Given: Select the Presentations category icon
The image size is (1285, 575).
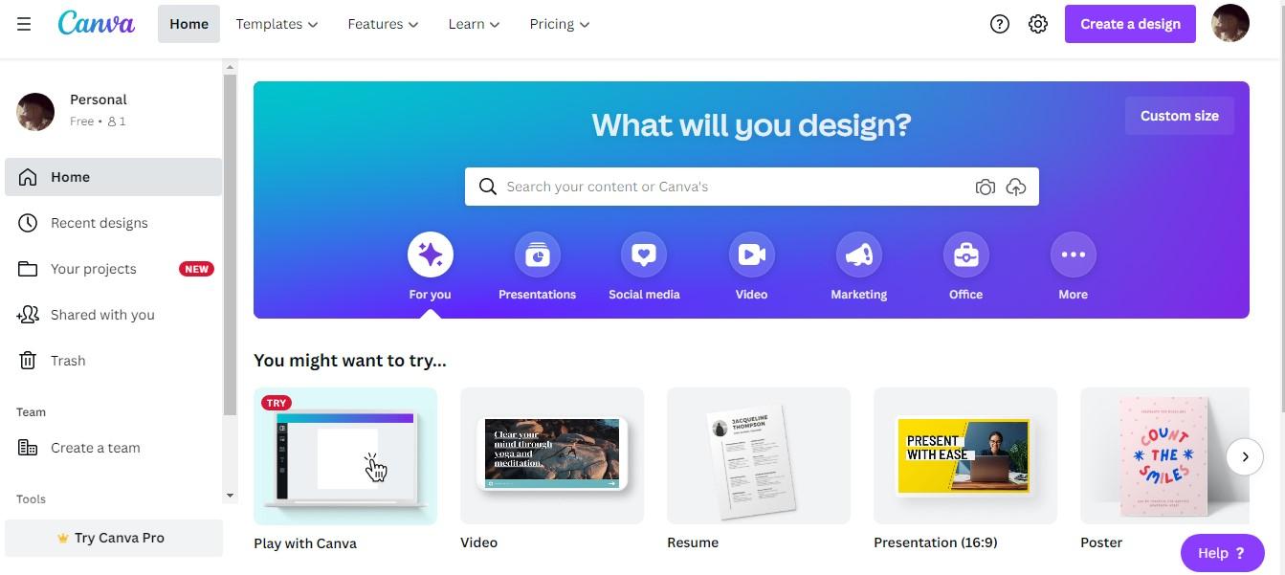Looking at the screenshot, I should [537, 254].
